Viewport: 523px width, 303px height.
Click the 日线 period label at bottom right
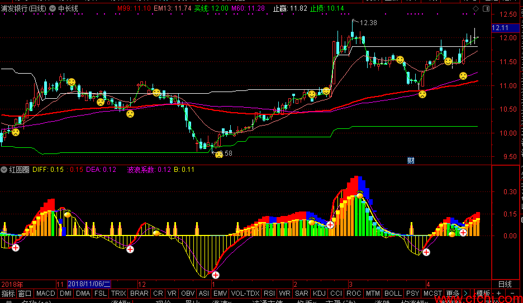pyautogui.click(x=505, y=284)
